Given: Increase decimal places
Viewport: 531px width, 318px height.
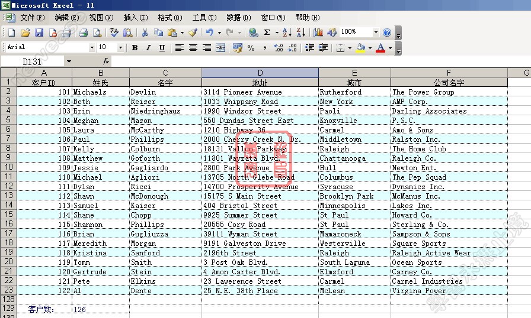Looking at the screenshot, I should (279, 48).
